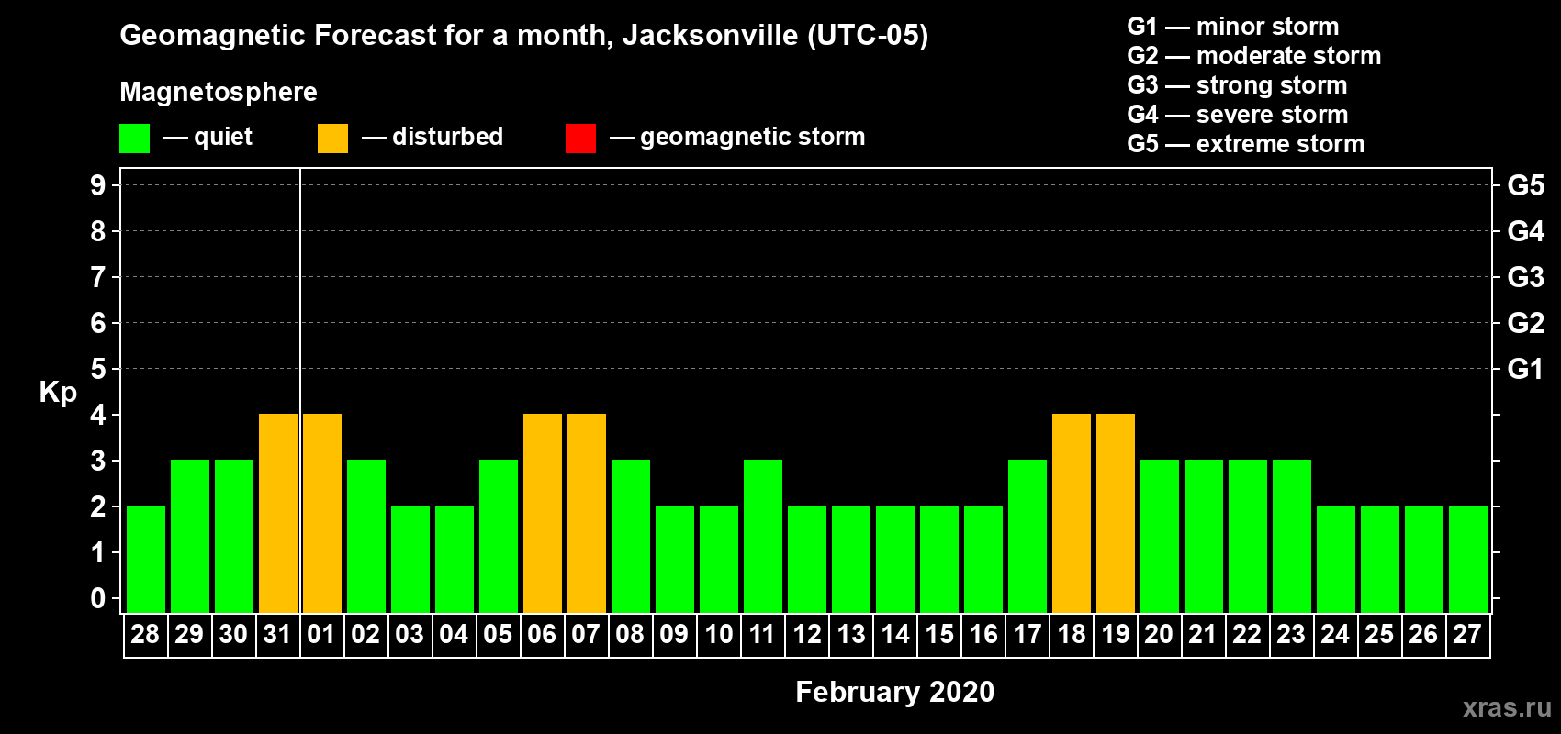Click the date label 26

[x=1423, y=634]
